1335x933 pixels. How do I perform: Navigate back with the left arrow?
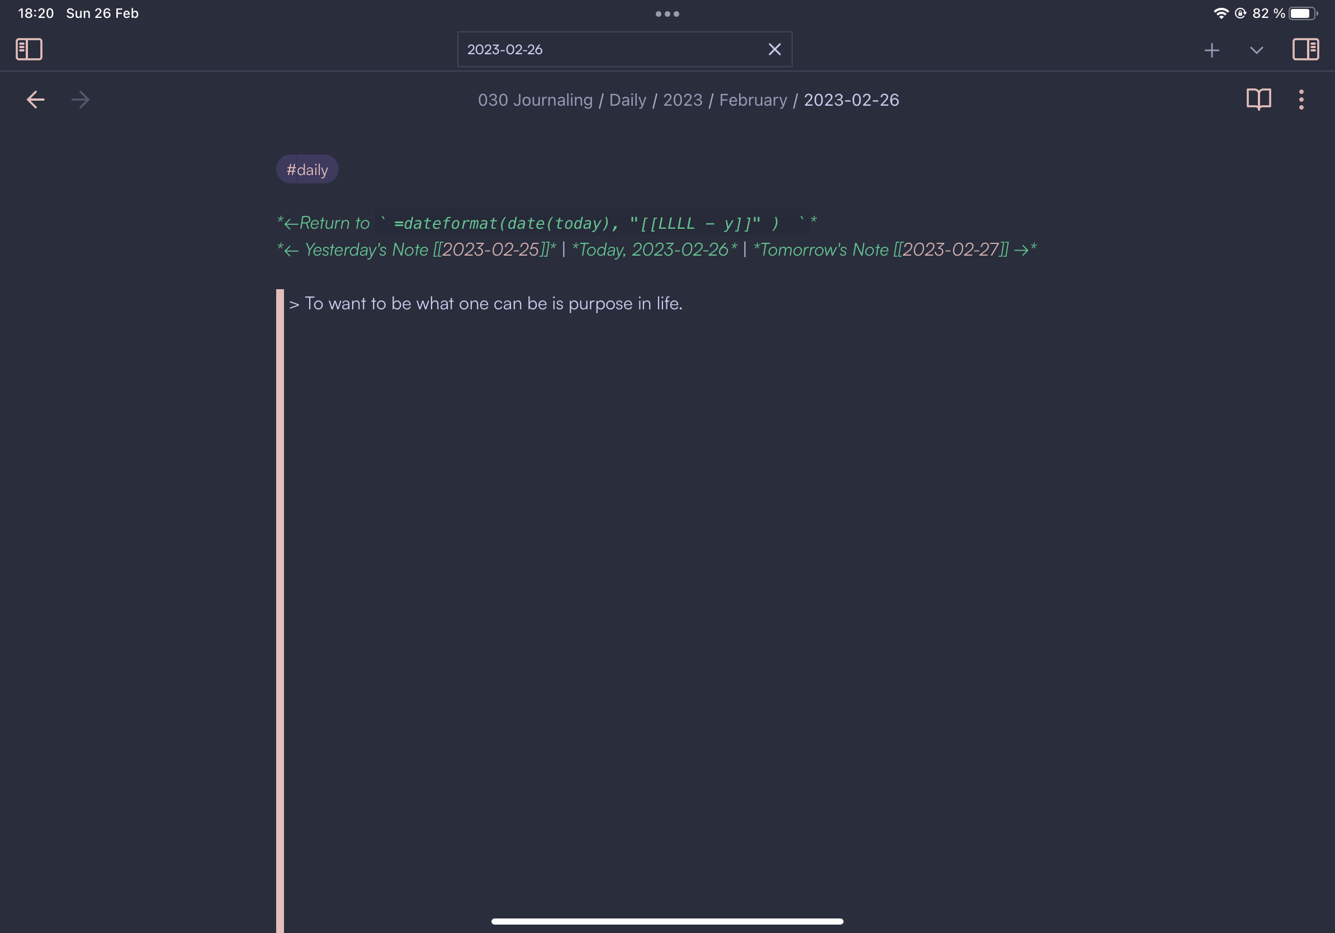pos(35,100)
